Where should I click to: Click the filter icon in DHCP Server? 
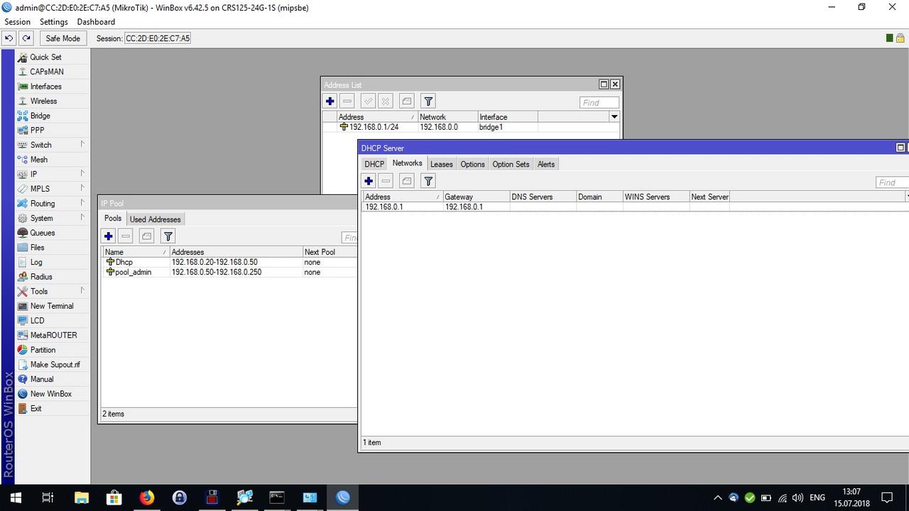(x=428, y=181)
